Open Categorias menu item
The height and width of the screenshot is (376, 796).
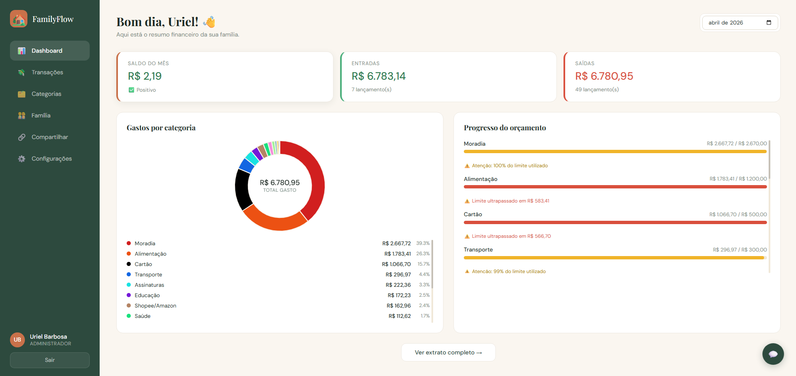[x=50, y=94]
